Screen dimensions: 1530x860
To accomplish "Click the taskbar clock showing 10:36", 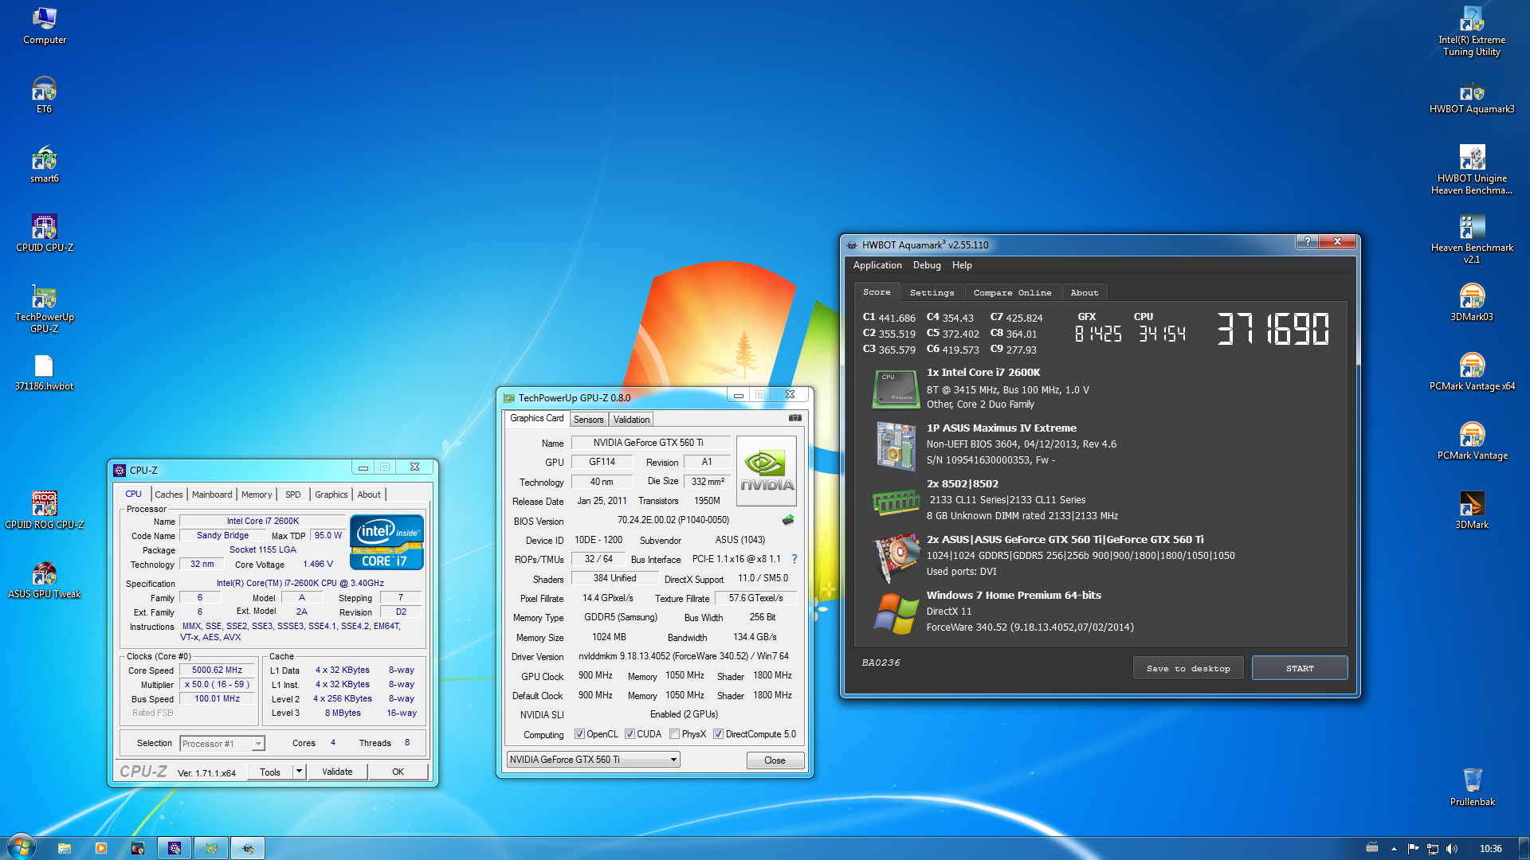I will [x=1490, y=849].
